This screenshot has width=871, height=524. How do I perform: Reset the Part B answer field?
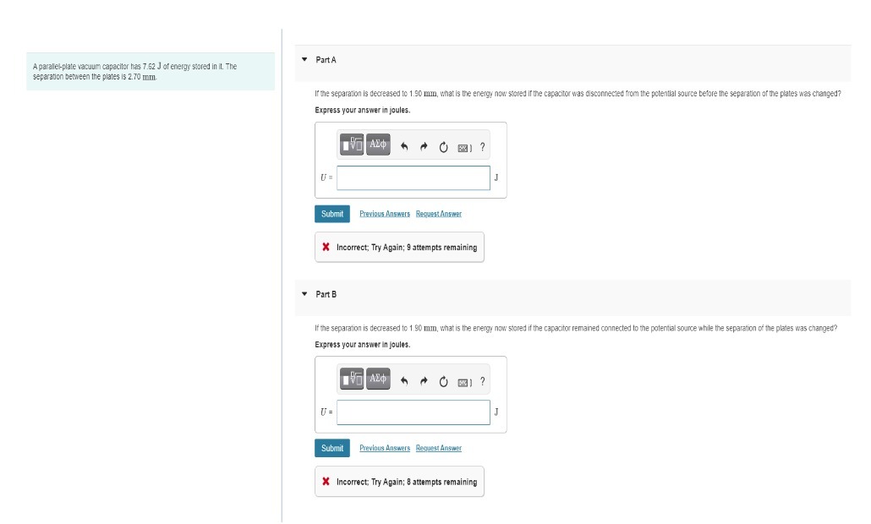[443, 381]
